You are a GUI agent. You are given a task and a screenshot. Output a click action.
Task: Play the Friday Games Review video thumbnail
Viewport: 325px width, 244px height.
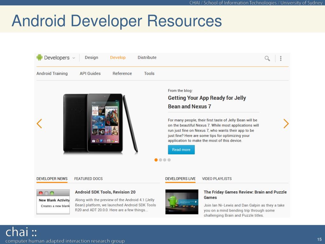pyautogui.click(x=182, y=202)
